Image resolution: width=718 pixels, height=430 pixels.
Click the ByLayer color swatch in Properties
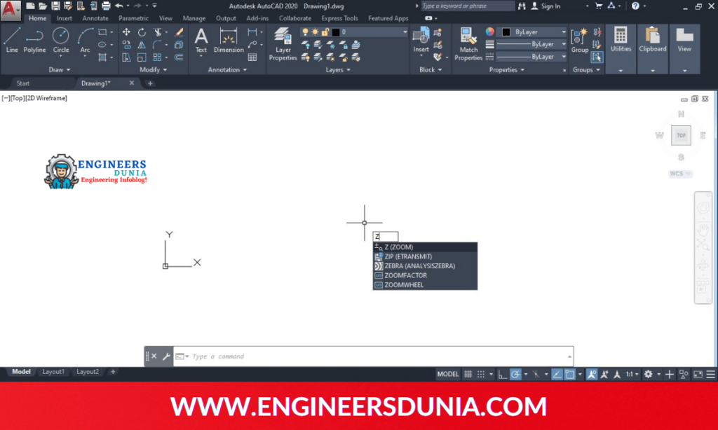[506, 32]
